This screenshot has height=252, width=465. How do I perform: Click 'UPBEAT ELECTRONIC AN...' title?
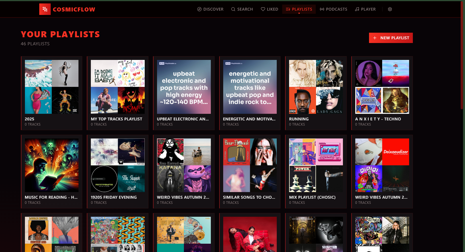pyautogui.click(x=183, y=119)
